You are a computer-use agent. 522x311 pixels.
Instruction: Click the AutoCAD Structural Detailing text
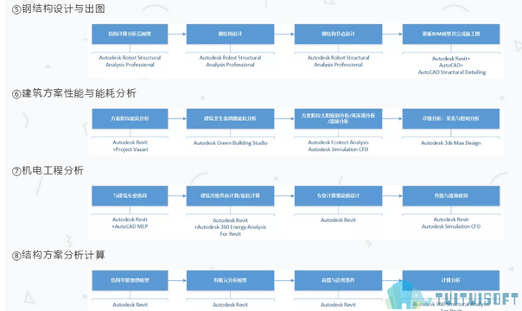pos(452,73)
